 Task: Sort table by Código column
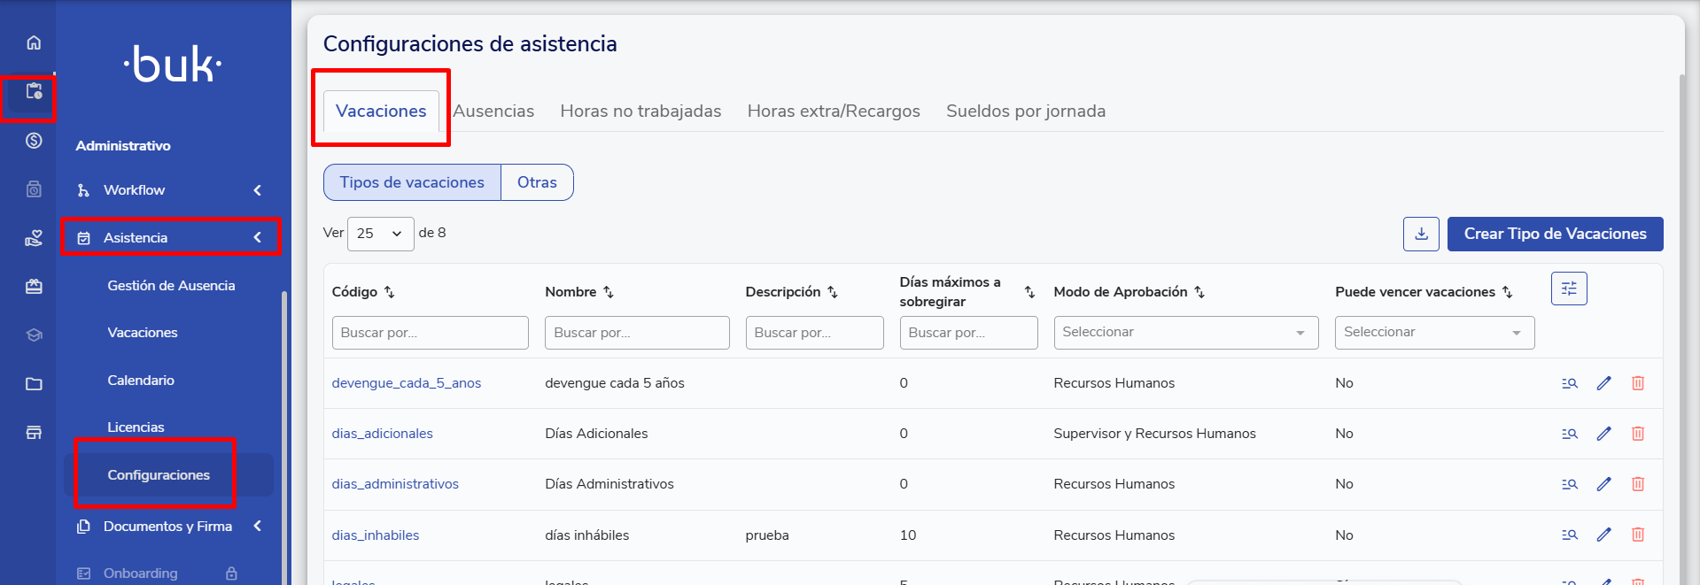(x=389, y=292)
